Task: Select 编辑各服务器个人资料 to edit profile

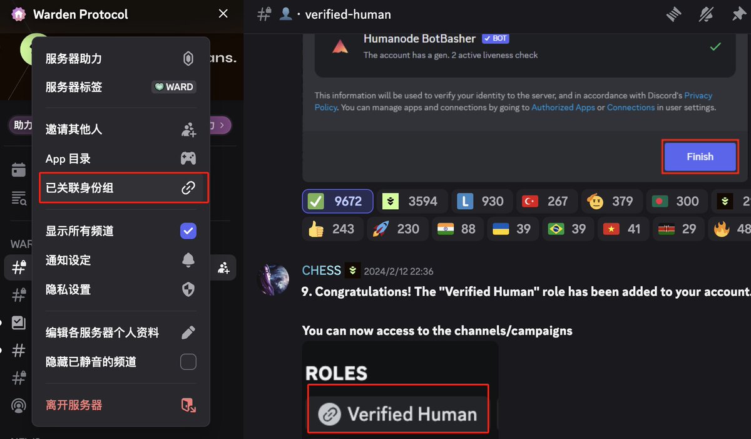Action: point(121,333)
